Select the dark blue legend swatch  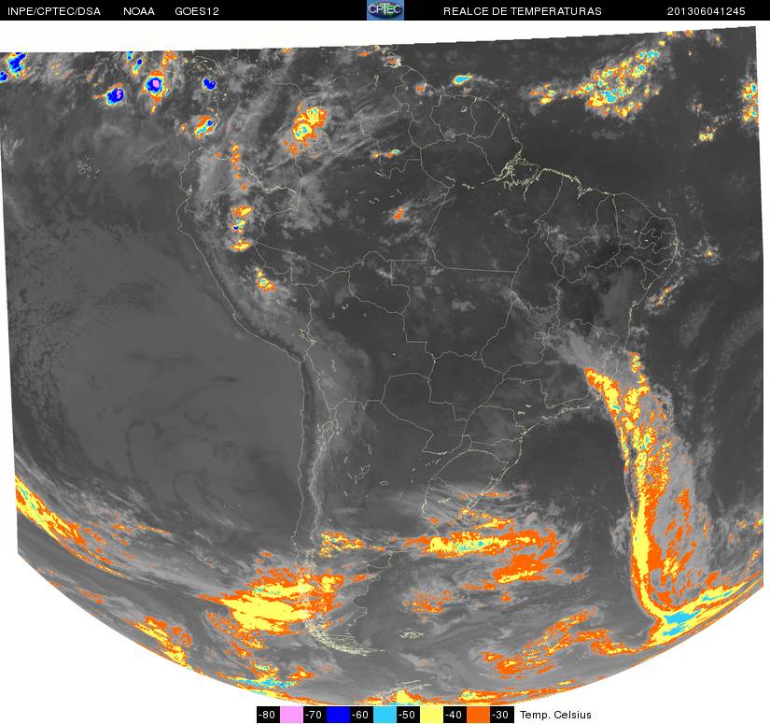tap(339, 715)
